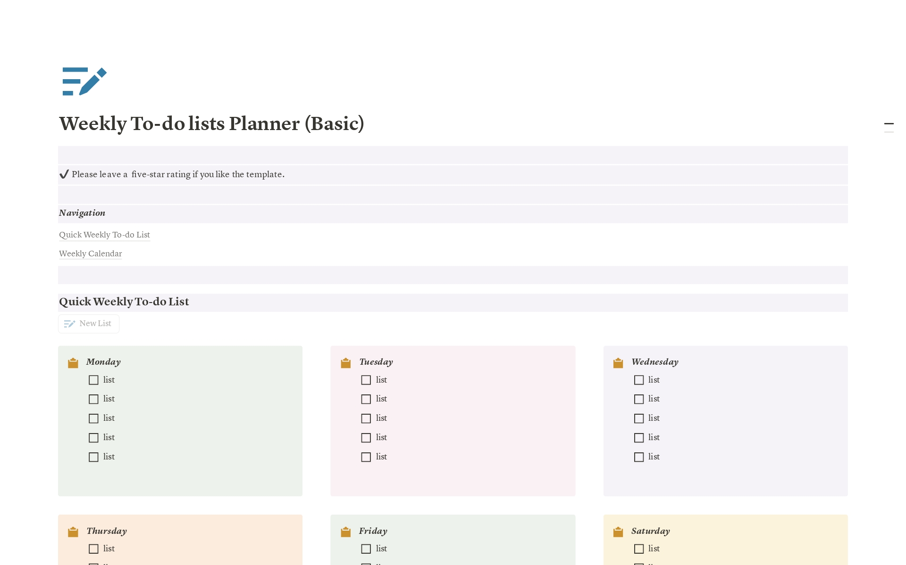Check the first Friday list checkbox
Image resolution: width=906 pixels, height=565 pixels.
(x=366, y=549)
